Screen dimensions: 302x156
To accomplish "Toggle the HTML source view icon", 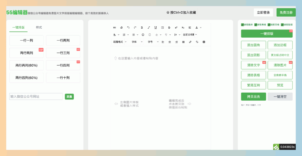I will 115,28.
